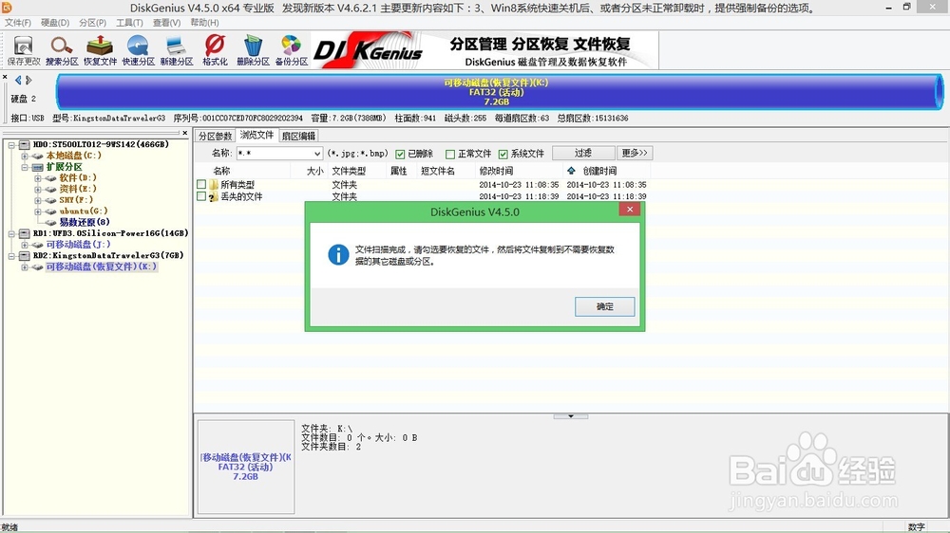Screen dimensions: 950x533
Task: Switch to the 扇区编辑 tab
Action: (x=298, y=137)
